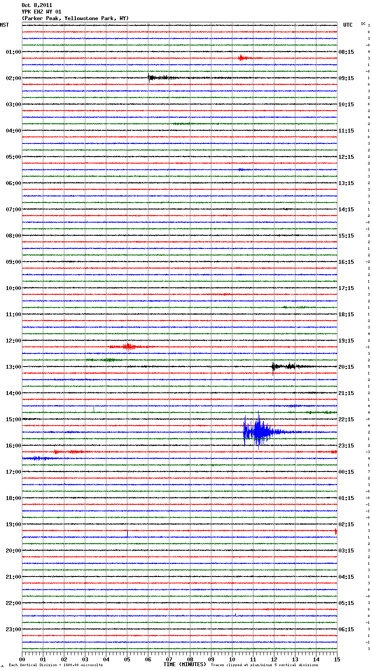372x671 pixels.
Task: Click the '11:15' UTC time label
Action: [346, 131]
